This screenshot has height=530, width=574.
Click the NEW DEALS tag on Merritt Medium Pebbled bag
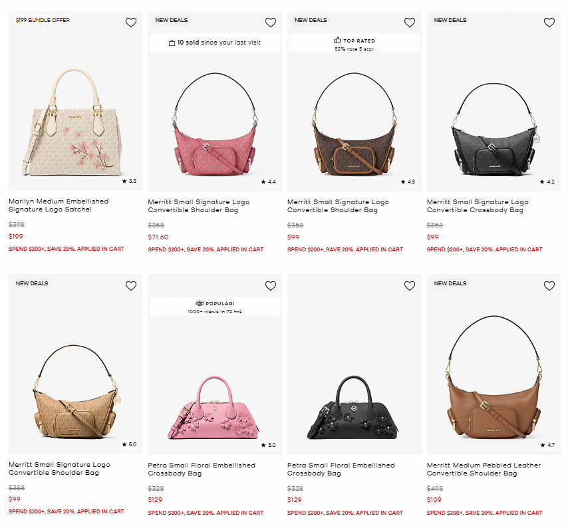[450, 283]
